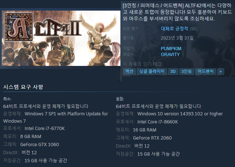Click the 권장 requirements label
Viewport: 235px width, 167px height.
[120, 99]
